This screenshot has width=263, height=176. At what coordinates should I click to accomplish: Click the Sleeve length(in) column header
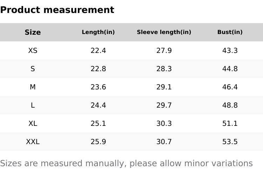(164, 32)
